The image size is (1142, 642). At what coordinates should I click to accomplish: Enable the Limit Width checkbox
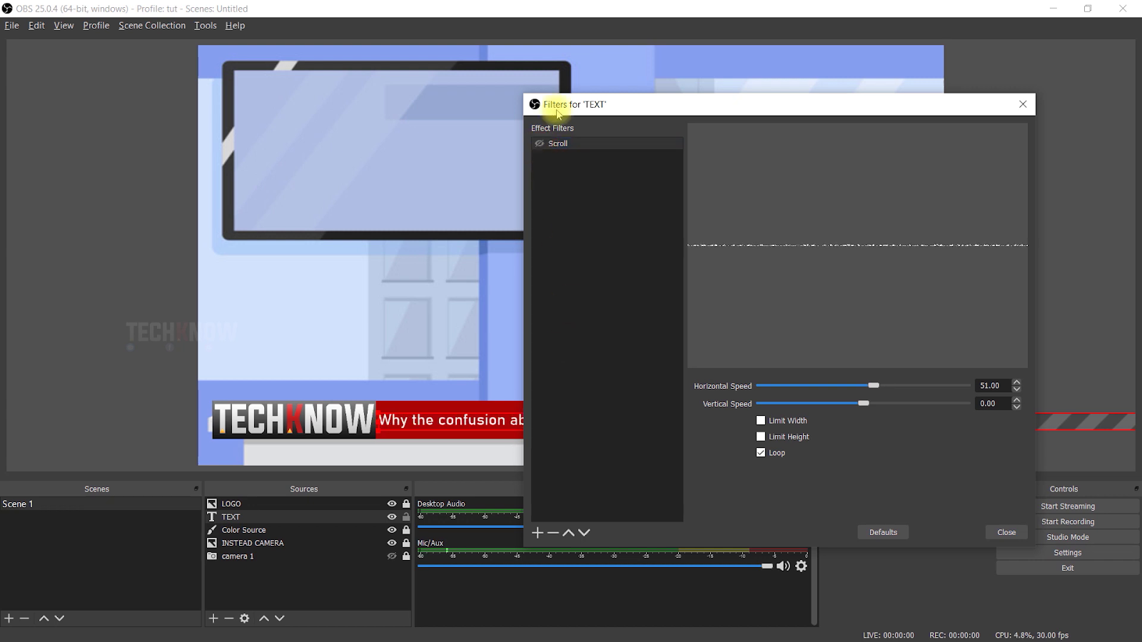[761, 421]
